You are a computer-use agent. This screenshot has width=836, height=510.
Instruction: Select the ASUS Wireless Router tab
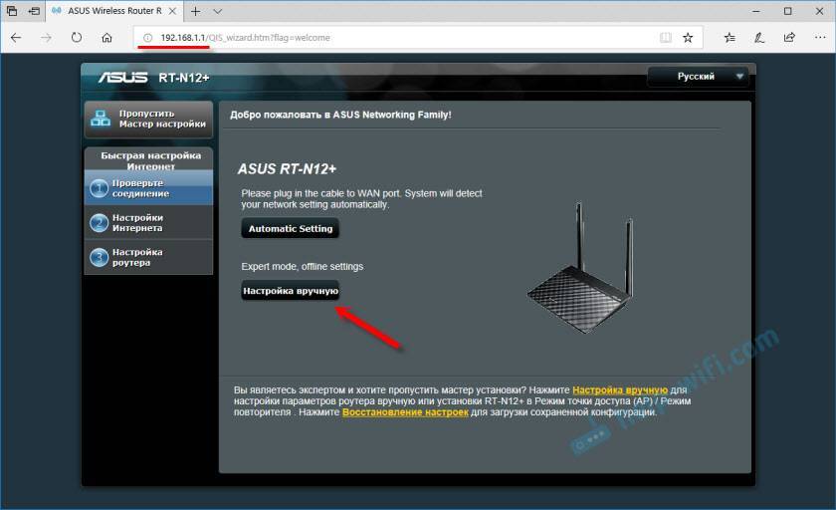point(113,11)
